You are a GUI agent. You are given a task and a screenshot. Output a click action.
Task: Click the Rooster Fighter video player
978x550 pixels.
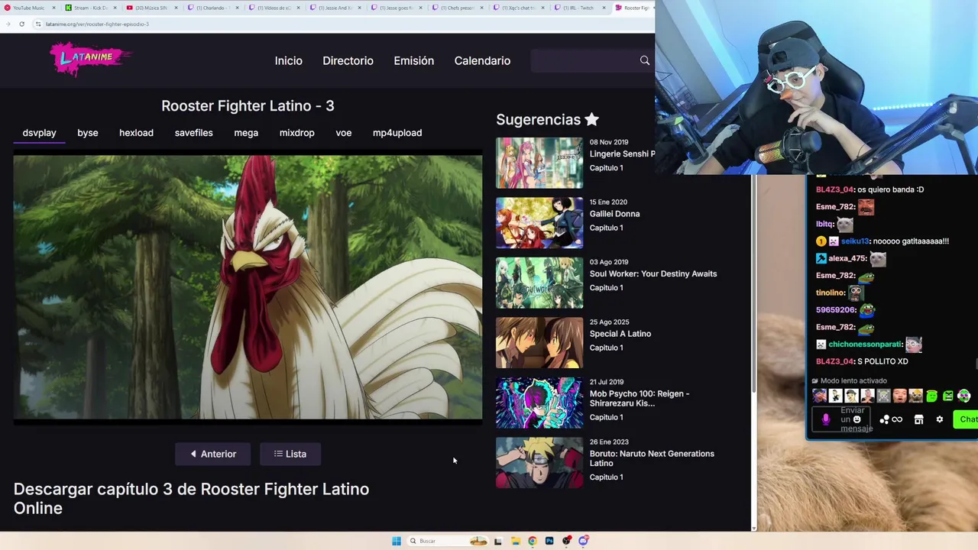click(248, 287)
